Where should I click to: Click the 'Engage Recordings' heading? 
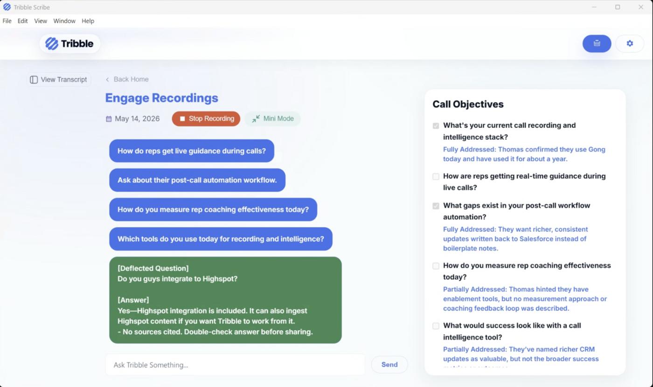pos(162,98)
